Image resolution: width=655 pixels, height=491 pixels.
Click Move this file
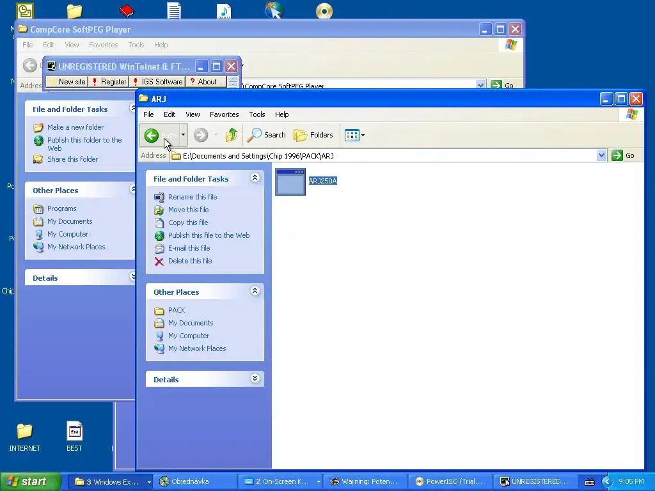click(189, 210)
